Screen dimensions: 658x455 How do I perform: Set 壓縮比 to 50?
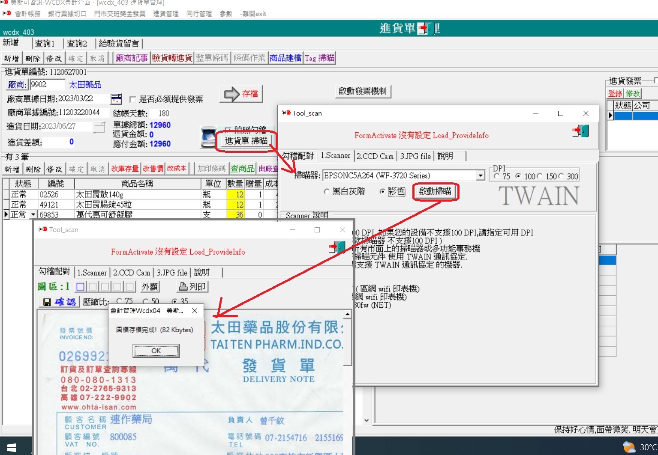click(x=146, y=301)
